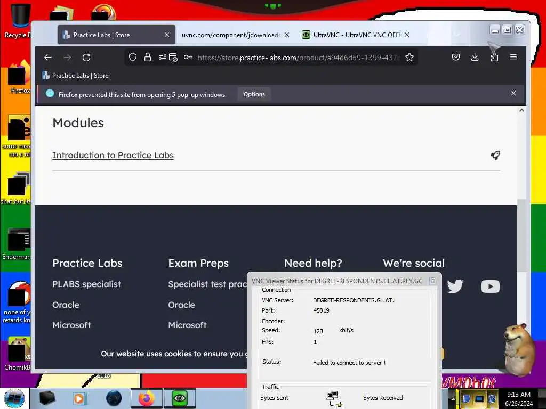Screen dimensions: 546x409
Task: Close the uvnc.com jdownloads tab
Action: 286,35
